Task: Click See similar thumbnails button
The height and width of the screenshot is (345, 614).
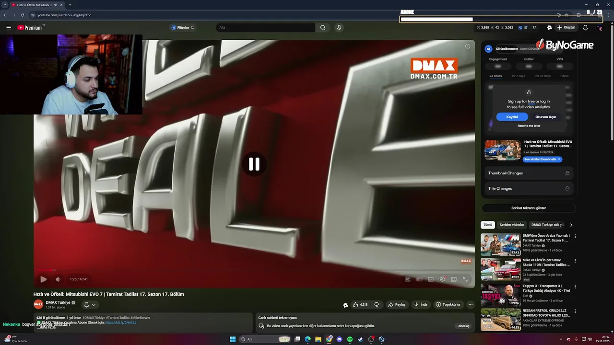Action: [542, 159]
